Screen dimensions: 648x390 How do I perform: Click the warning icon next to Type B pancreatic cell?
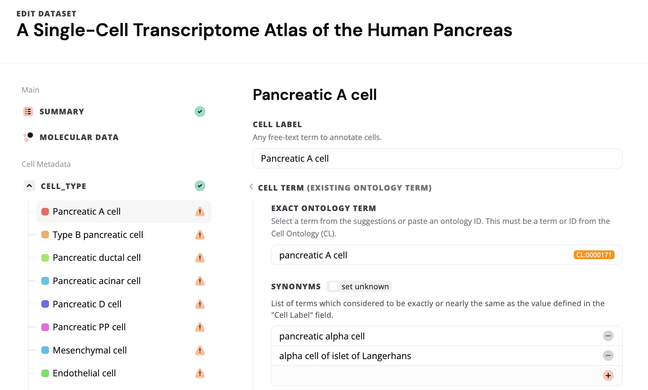click(200, 235)
